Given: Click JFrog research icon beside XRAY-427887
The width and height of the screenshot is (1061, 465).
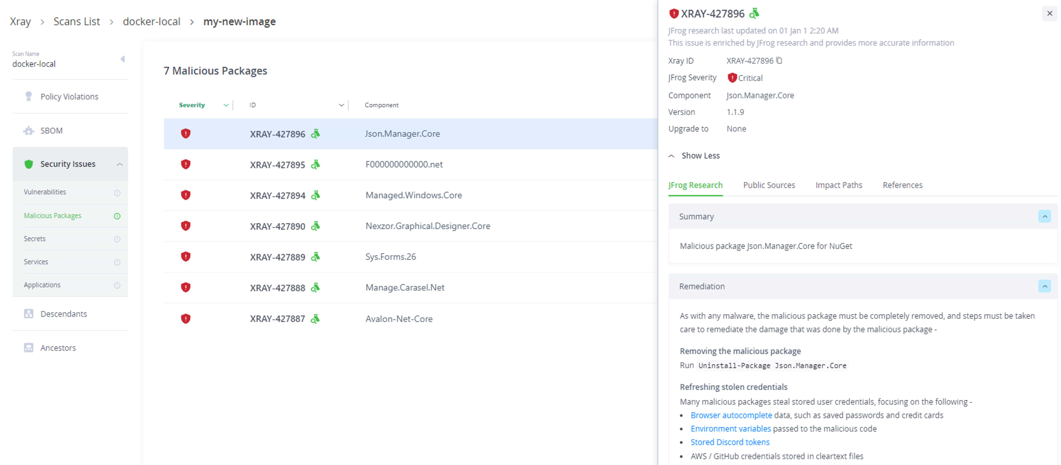Looking at the screenshot, I should [316, 318].
